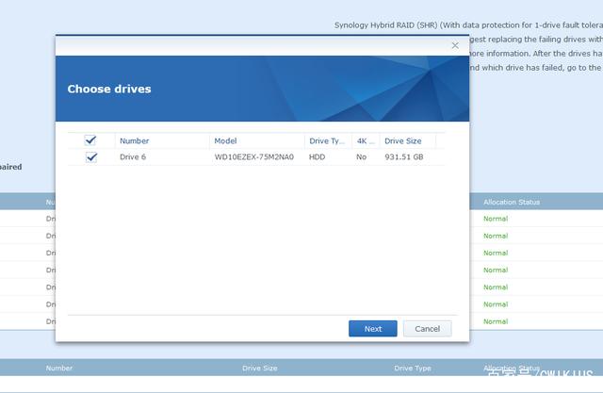Sort by Drive Size column in dialog
This screenshot has height=393, width=603.
coord(405,140)
